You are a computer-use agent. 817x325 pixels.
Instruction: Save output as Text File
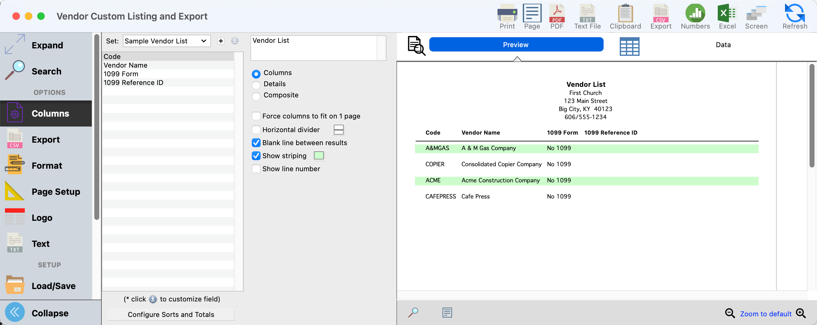[x=587, y=16]
